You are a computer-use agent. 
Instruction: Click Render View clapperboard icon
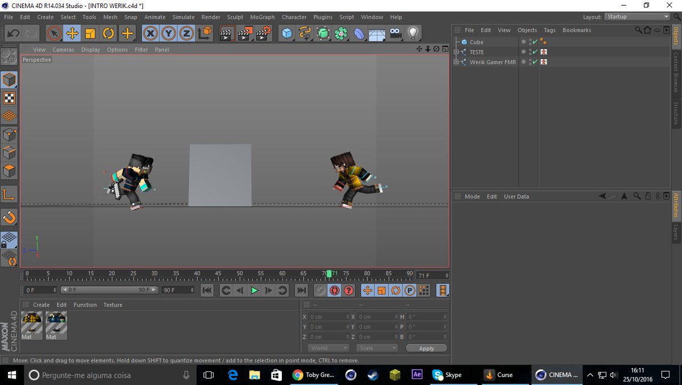click(x=227, y=34)
